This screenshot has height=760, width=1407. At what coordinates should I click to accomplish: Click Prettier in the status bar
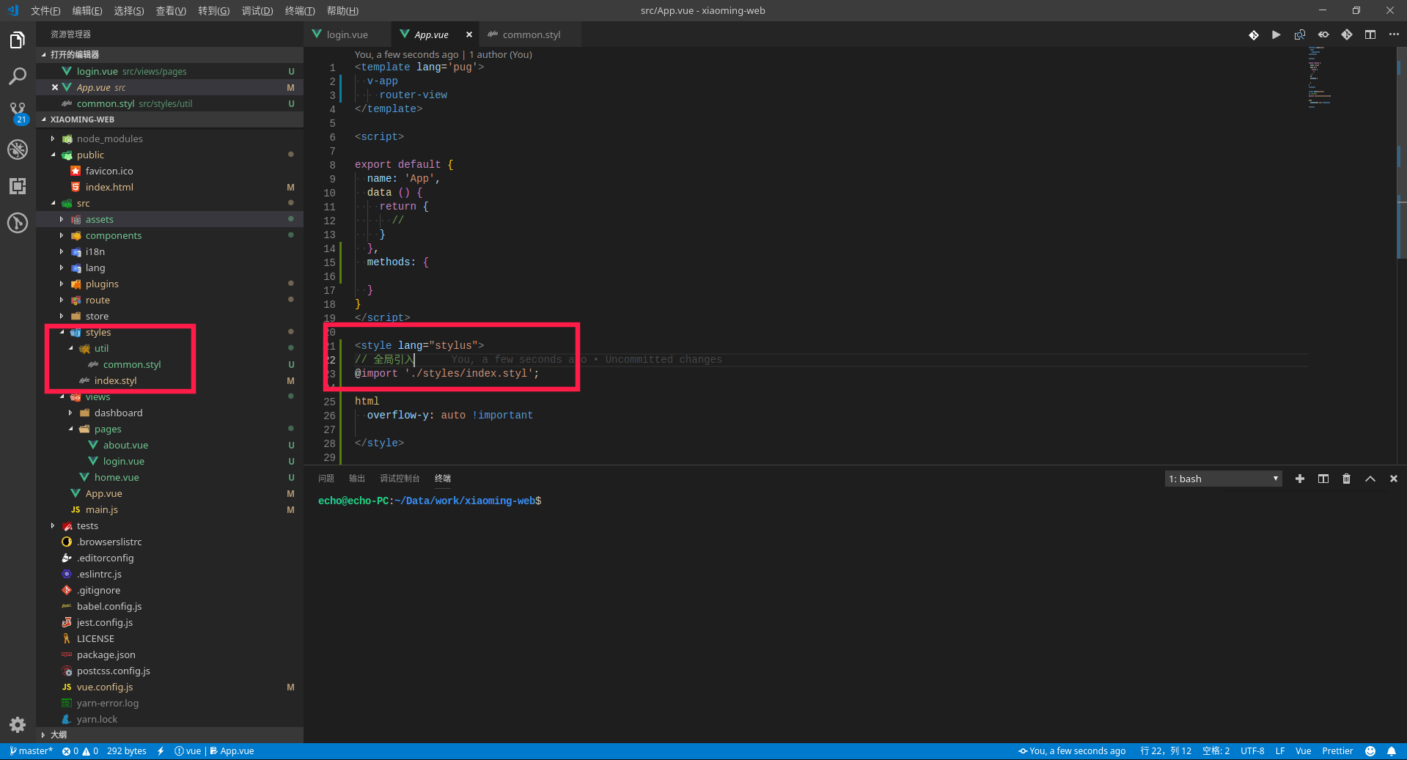pos(1337,751)
